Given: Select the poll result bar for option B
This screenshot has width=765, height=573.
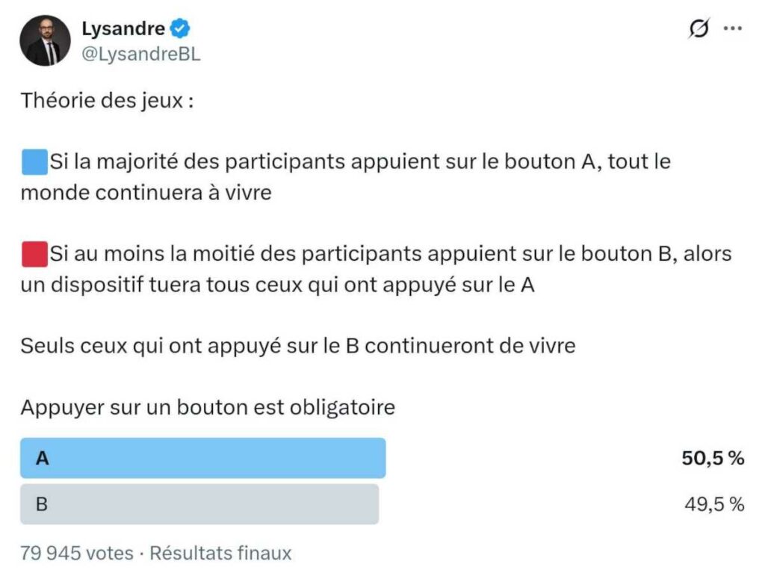Looking at the screenshot, I should click(x=202, y=505).
